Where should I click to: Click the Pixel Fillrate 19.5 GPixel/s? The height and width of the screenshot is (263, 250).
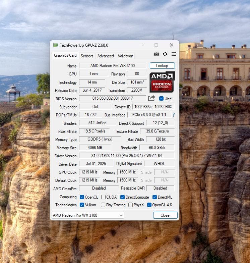coord(95,131)
